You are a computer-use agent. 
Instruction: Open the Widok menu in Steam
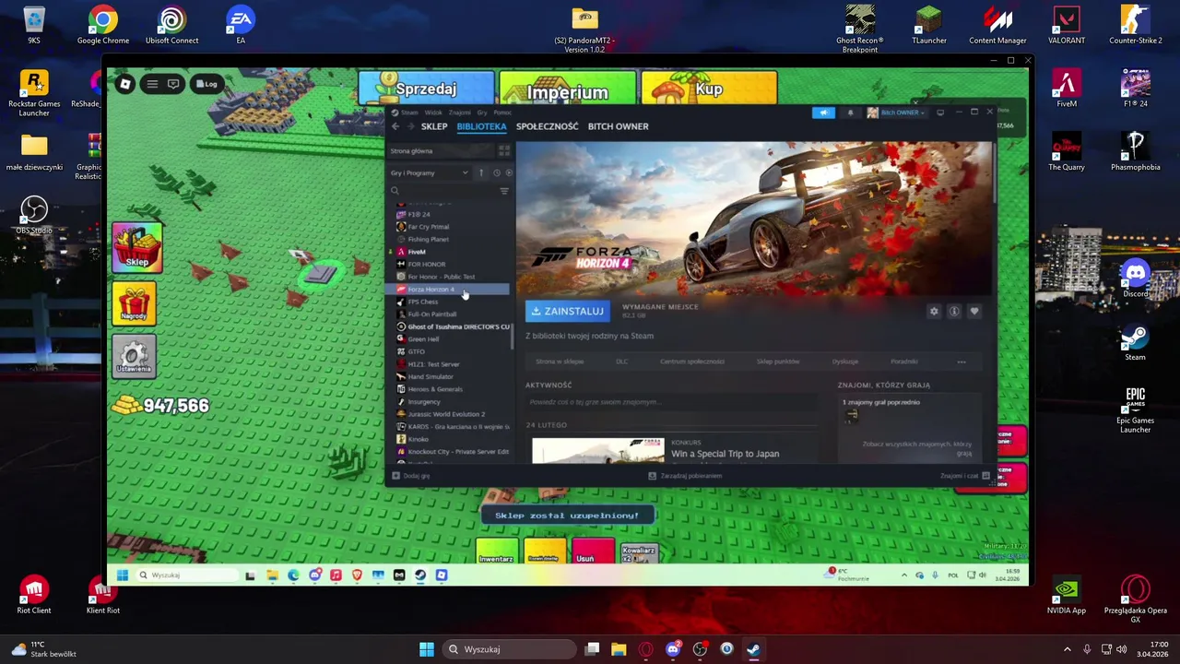pyautogui.click(x=432, y=113)
